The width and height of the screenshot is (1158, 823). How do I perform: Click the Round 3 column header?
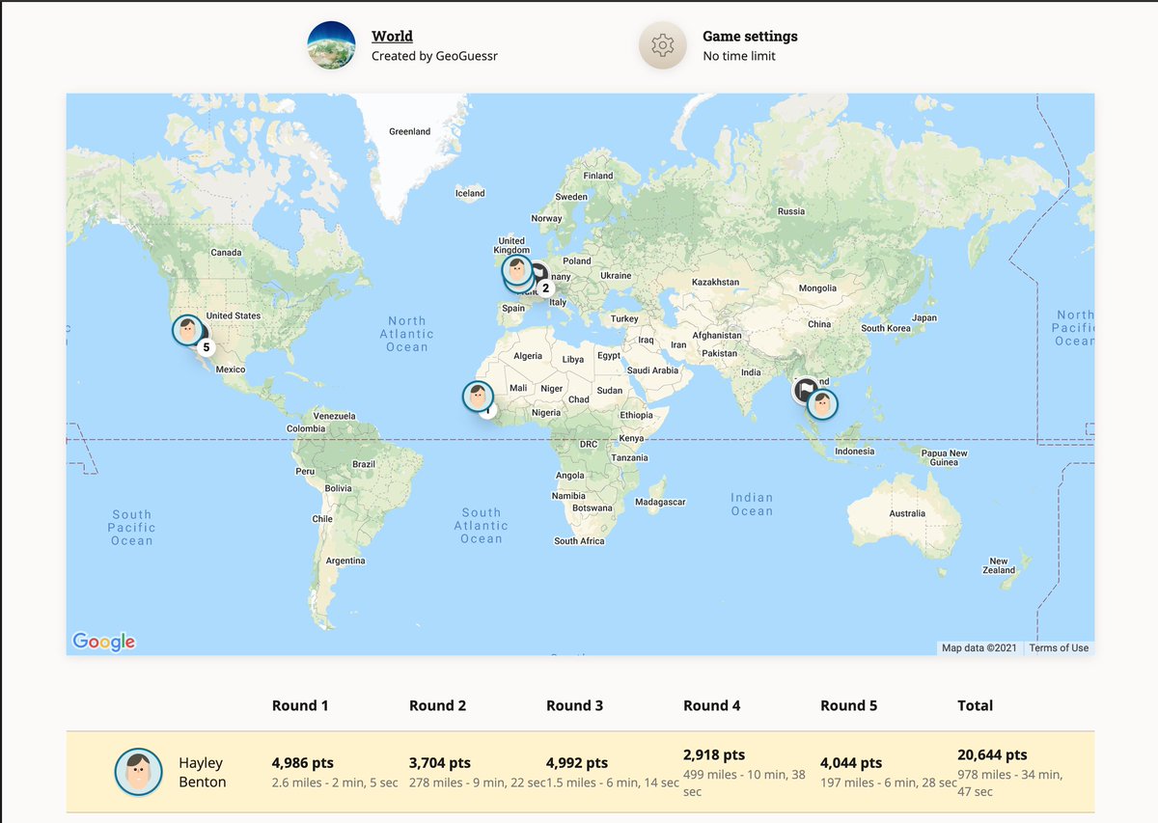pos(574,705)
